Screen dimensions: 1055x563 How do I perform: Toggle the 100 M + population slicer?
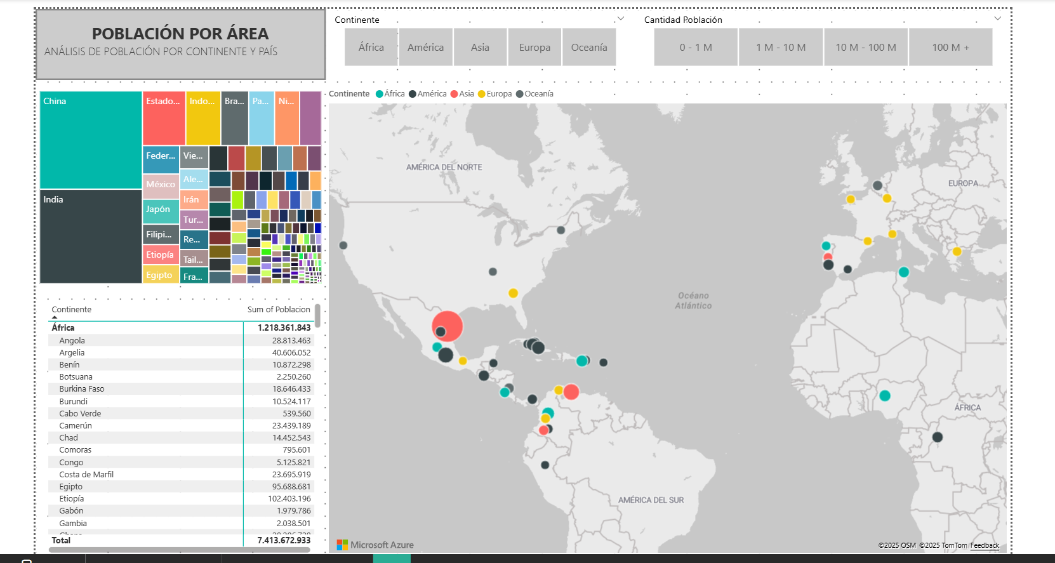click(950, 48)
